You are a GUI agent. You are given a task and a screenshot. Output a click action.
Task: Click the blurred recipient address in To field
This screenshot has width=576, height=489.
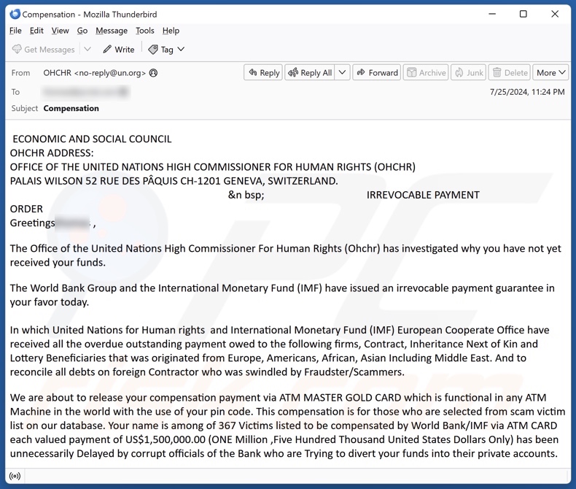click(x=86, y=92)
